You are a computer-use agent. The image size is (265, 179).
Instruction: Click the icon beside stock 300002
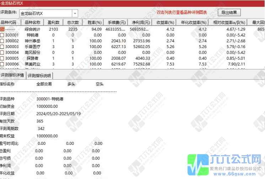(x=2, y=41)
